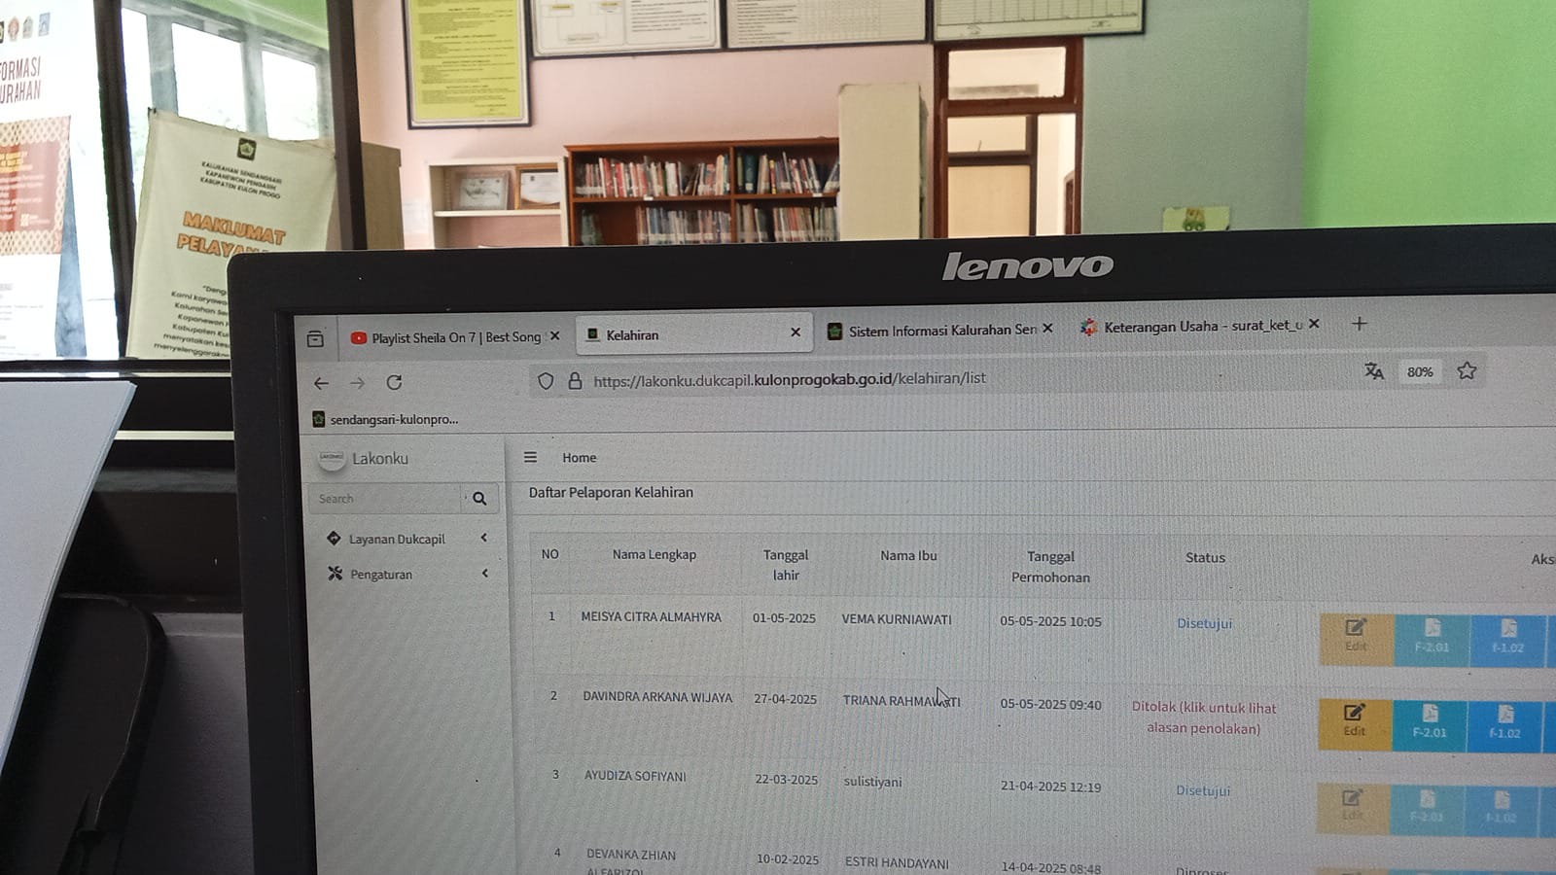This screenshot has width=1556, height=875.
Task: Expand the Pengaturan menu
Action: click(407, 575)
